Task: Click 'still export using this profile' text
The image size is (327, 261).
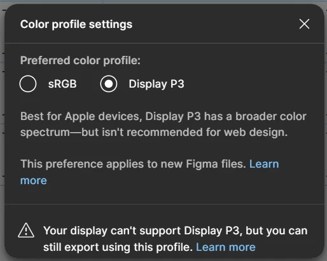Action: (118, 247)
